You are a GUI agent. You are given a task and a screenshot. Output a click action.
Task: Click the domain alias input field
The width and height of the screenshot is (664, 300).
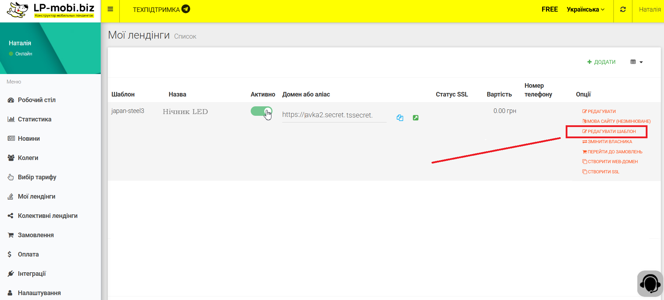(x=334, y=115)
